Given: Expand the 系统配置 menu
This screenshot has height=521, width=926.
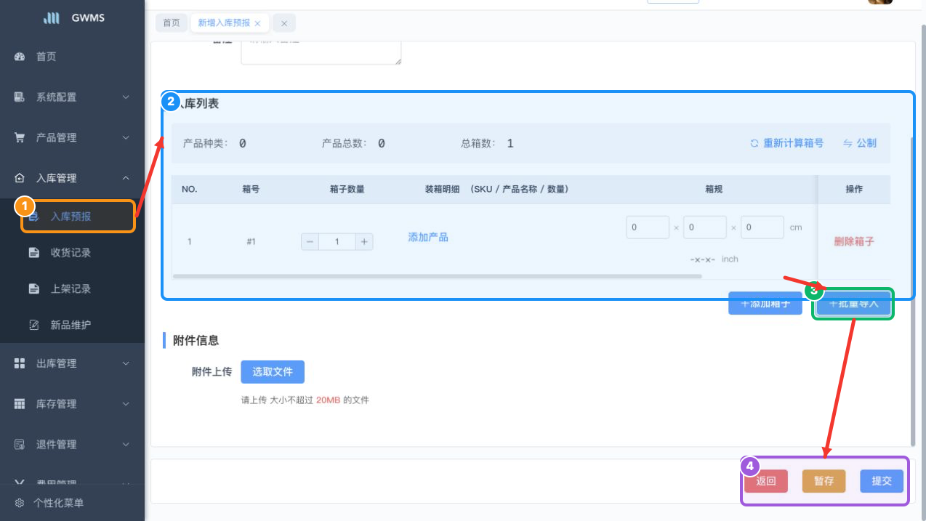Looking at the screenshot, I should [x=126, y=97].
